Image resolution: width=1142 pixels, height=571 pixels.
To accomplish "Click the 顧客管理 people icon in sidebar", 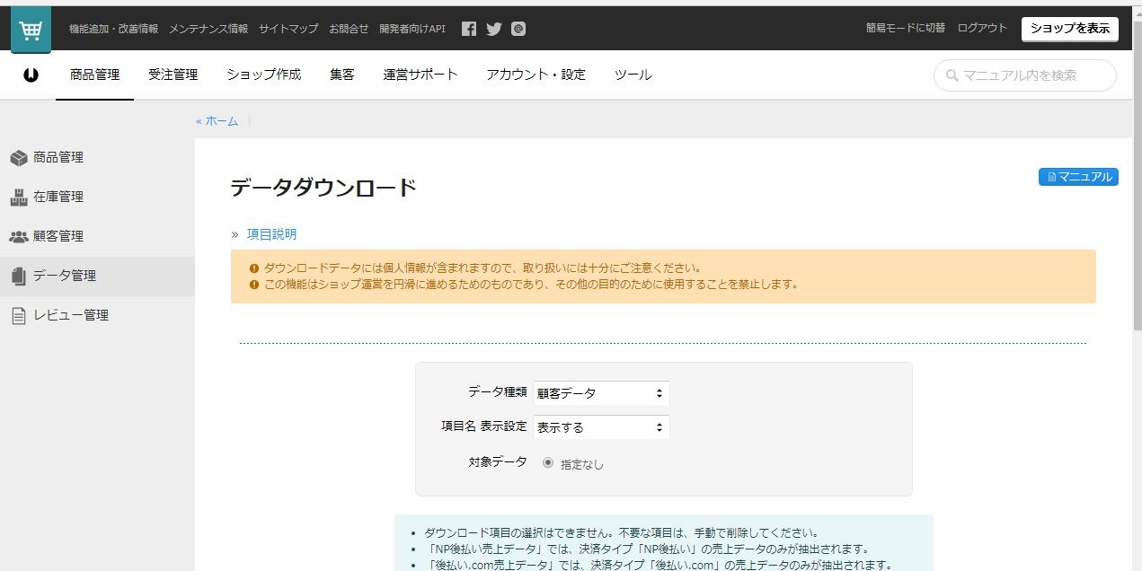I will [x=19, y=237].
